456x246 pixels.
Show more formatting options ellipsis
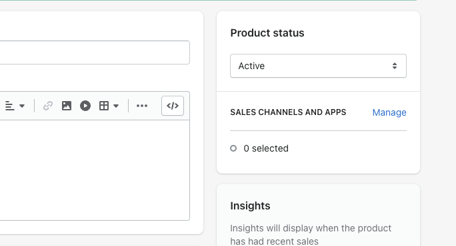point(142,106)
